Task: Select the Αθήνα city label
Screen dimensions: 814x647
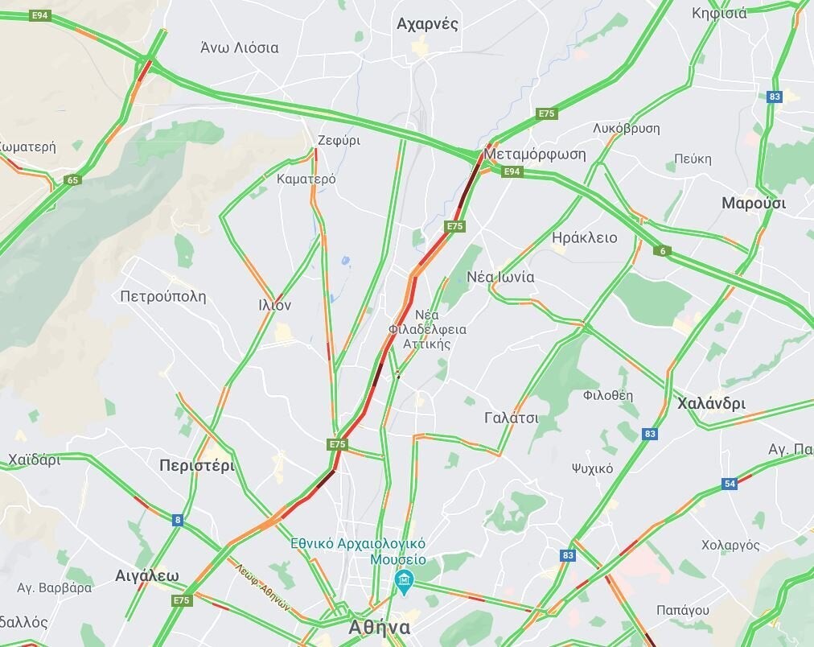Action: tap(380, 627)
